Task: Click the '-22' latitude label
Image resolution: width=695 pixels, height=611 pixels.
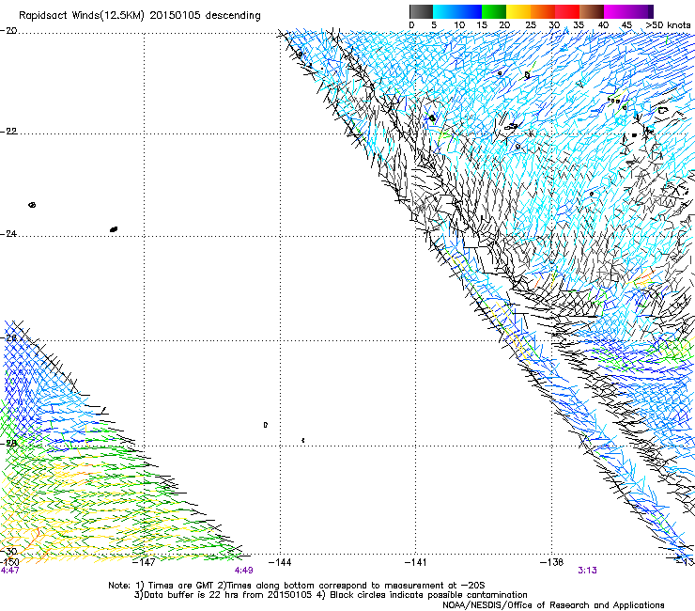Action: (8, 132)
